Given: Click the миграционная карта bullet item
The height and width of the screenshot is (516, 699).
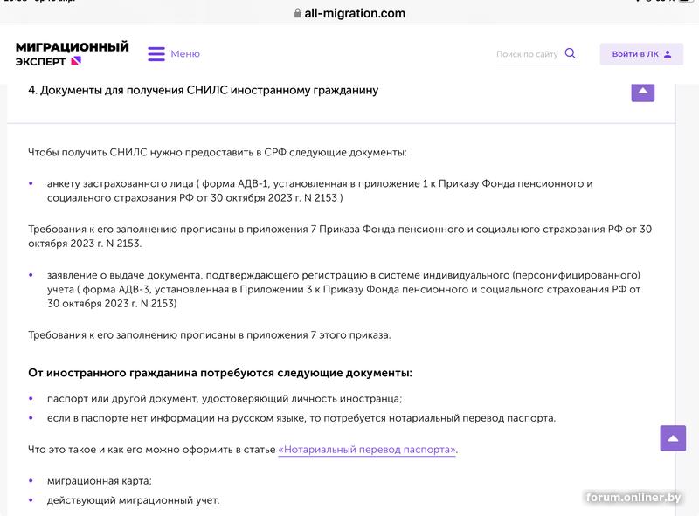Looking at the screenshot, I should [100, 481].
